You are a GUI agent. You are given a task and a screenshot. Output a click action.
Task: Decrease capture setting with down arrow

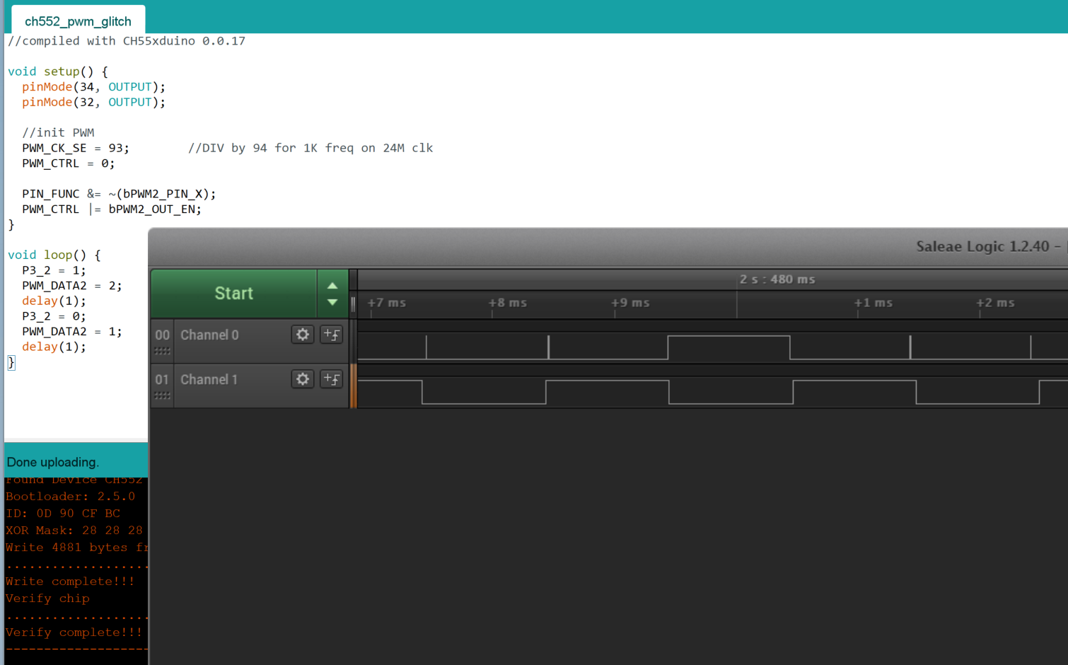click(x=332, y=302)
